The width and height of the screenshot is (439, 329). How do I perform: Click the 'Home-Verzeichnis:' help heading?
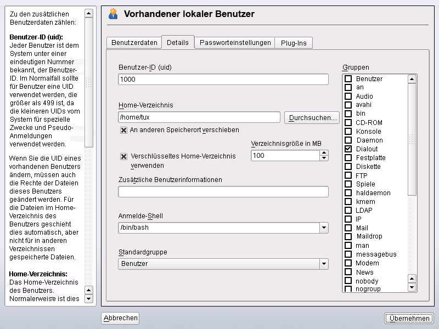(x=38, y=274)
